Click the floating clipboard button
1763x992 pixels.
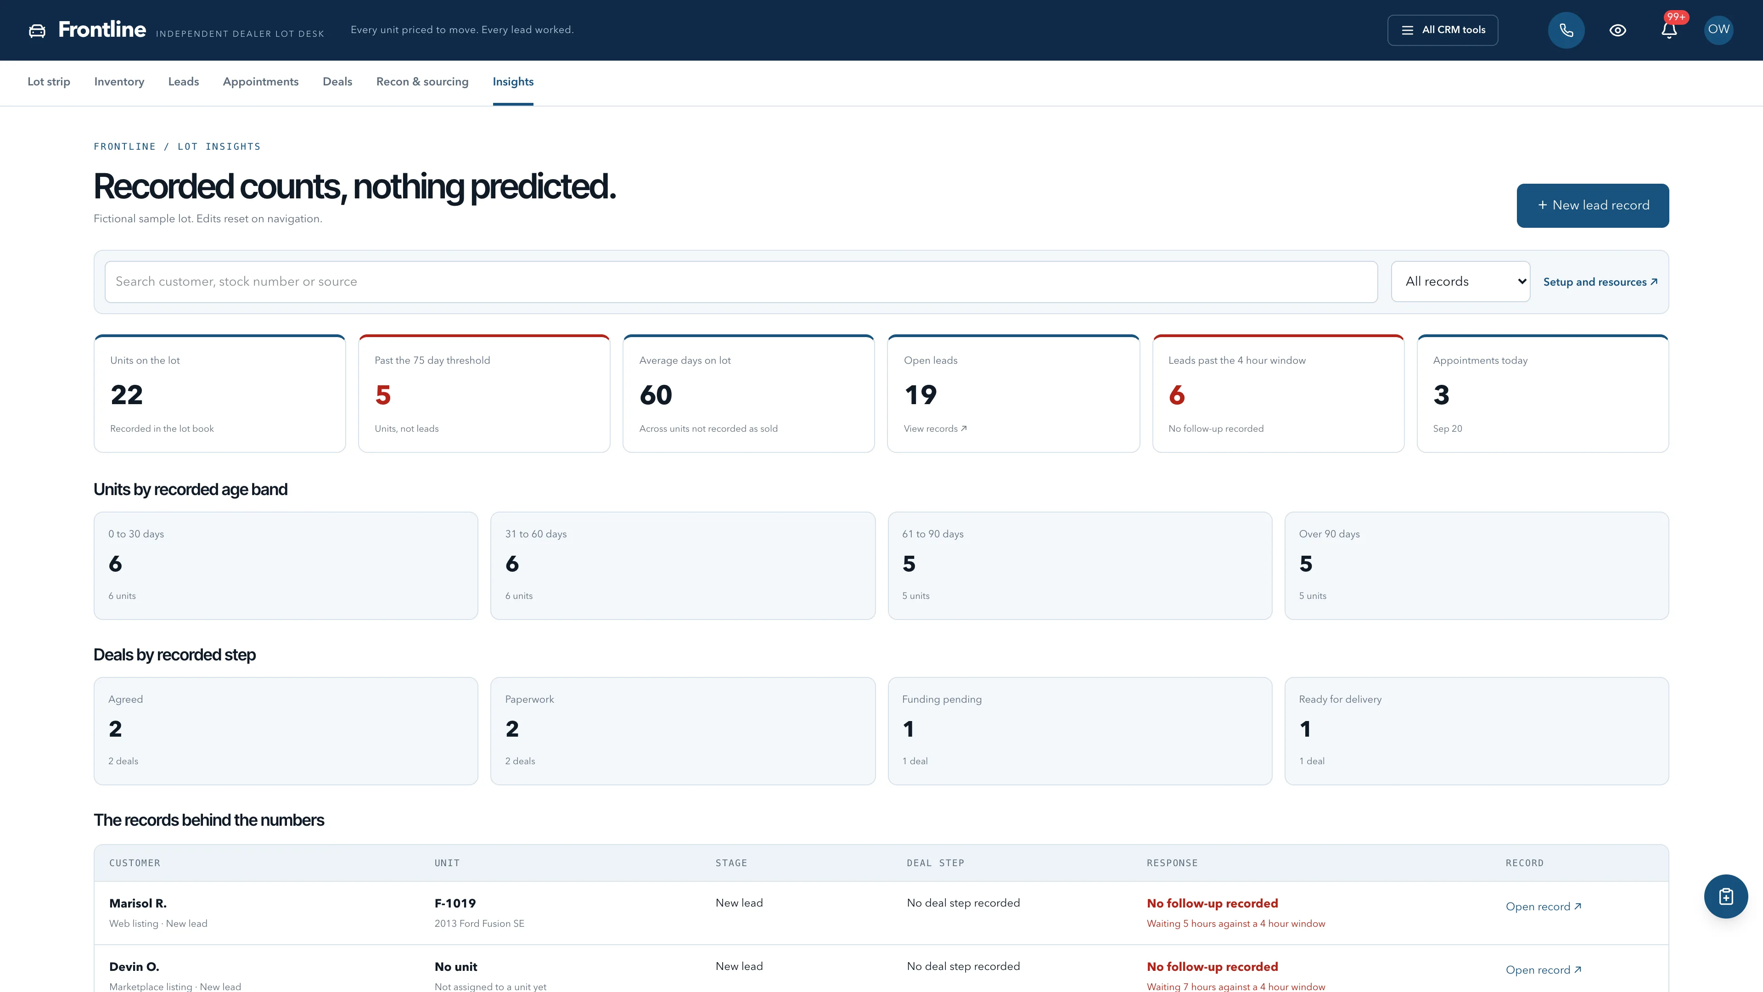1725,896
